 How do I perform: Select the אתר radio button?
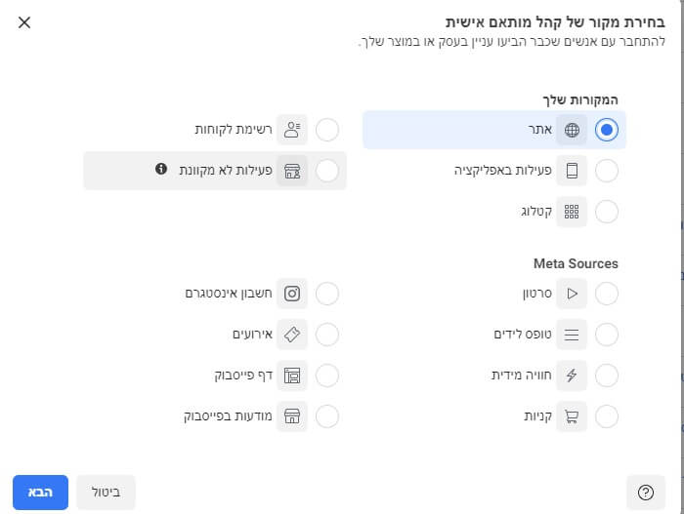[x=607, y=130]
